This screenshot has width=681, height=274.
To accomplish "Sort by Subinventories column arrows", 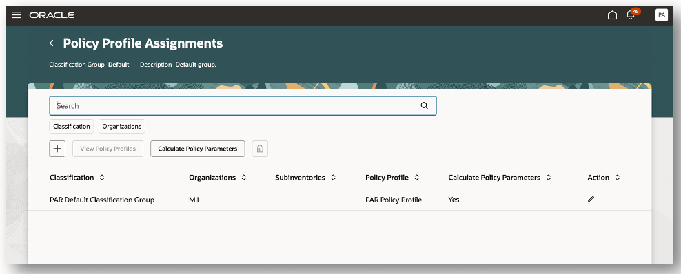I will tap(333, 178).
